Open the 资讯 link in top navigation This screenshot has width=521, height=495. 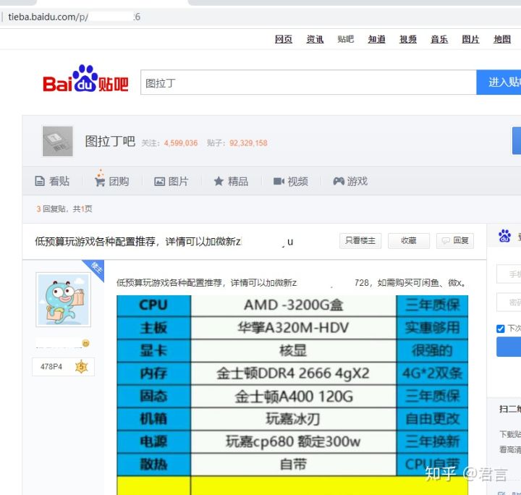click(315, 39)
